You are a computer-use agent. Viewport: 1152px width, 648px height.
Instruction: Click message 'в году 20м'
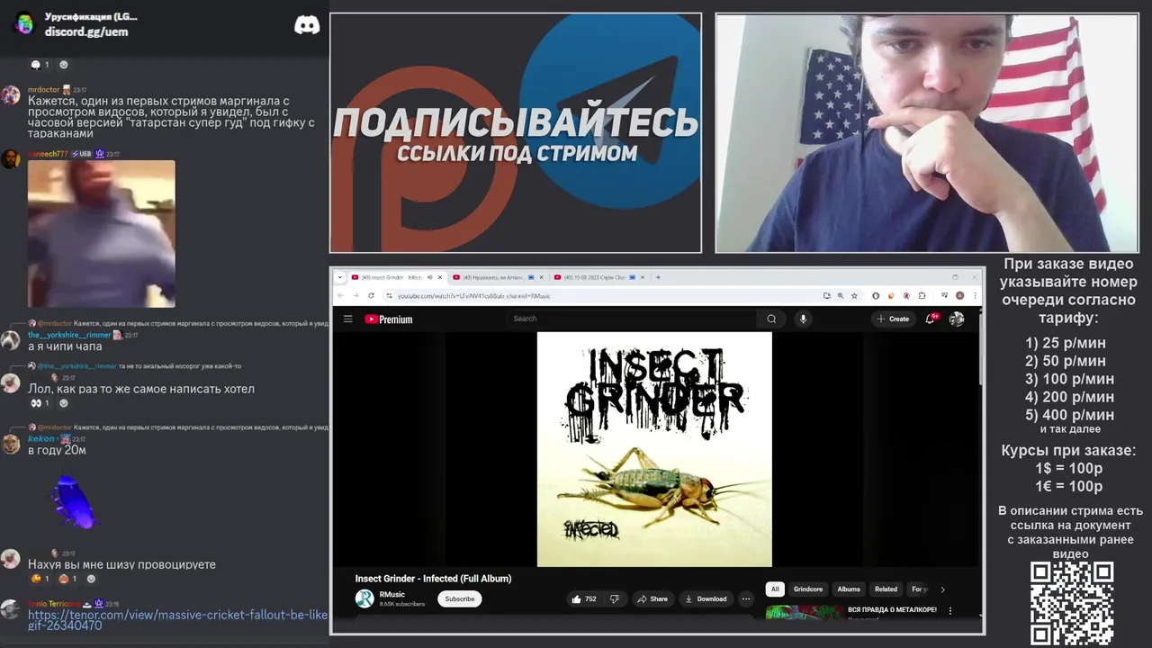(57, 450)
